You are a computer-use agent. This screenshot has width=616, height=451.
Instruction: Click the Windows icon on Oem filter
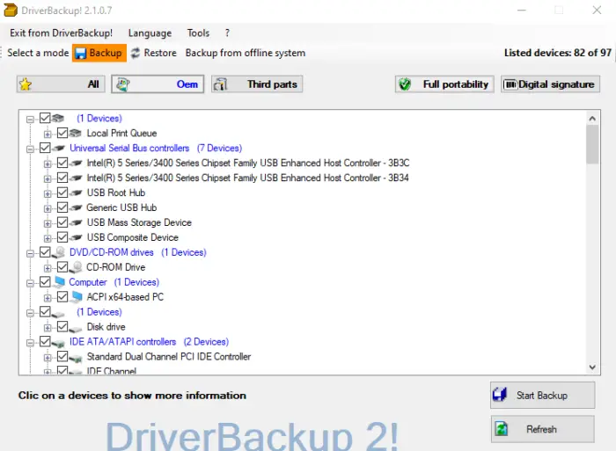pos(122,84)
